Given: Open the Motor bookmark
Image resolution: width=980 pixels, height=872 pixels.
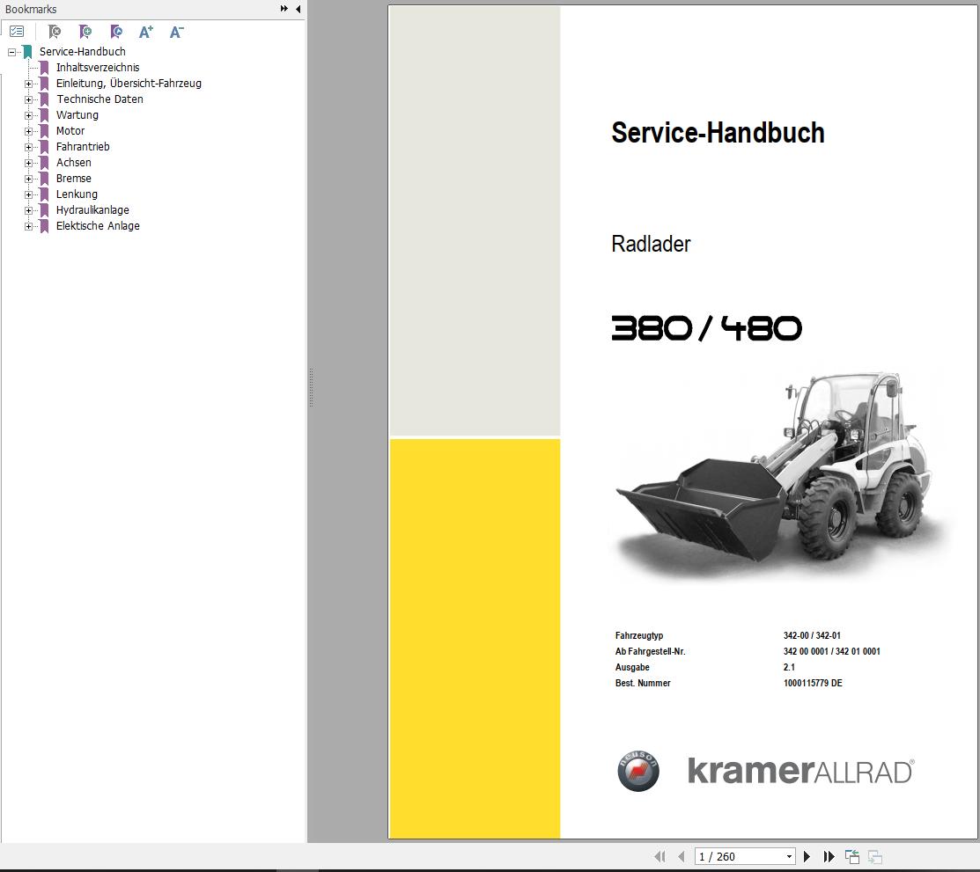Looking at the screenshot, I should coord(70,131).
